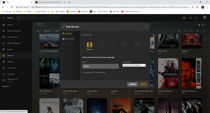210x113 pixels.
Task: Open the Plex account avatar menu
Action: (x=205, y=18)
